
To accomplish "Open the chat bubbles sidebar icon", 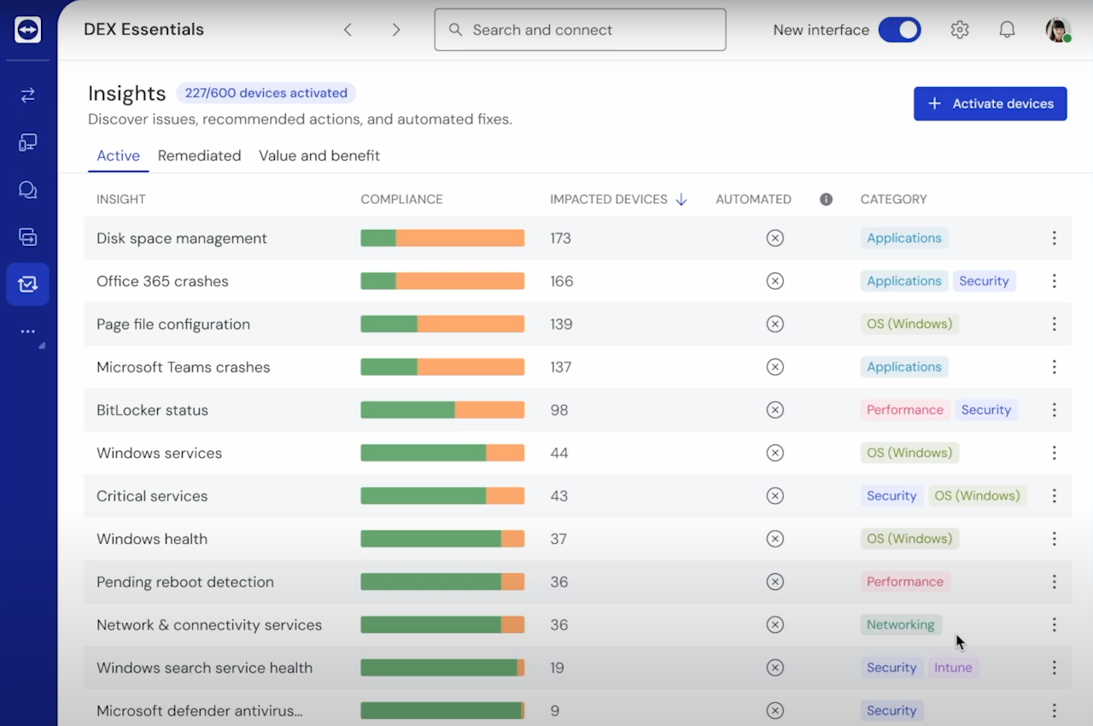I will tap(28, 190).
